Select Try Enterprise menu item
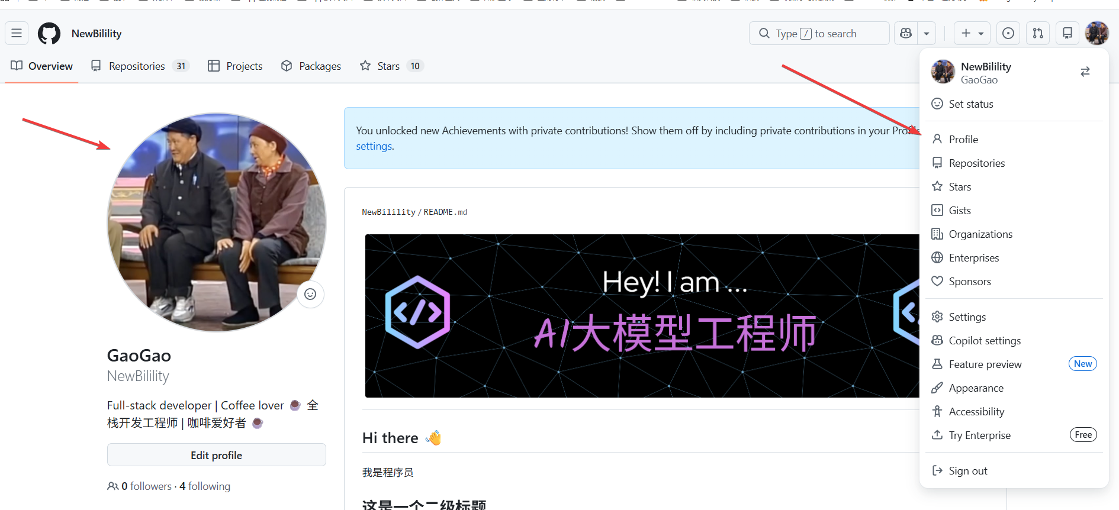 pyautogui.click(x=1014, y=435)
